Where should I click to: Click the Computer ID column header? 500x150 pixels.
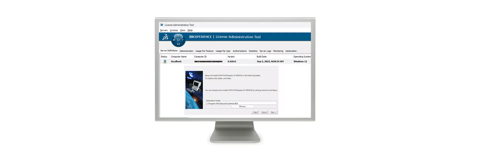(x=210, y=57)
